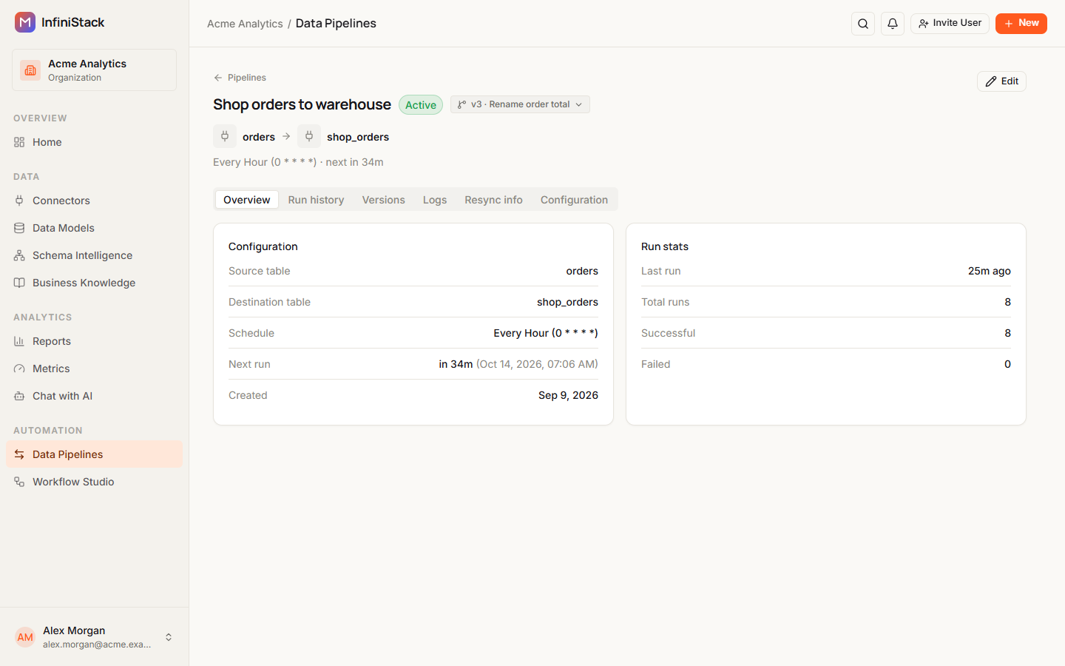Image resolution: width=1065 pixels, height=666 pixels.
Task: Open the Versions tab
Action: pos(383,200)
